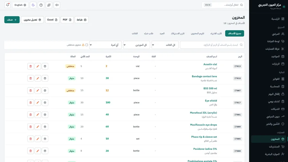This screenshot has height=162, width=288.
Task: Open the Prednisolone acetate 1% item link
Action: (x=202, y=161)
